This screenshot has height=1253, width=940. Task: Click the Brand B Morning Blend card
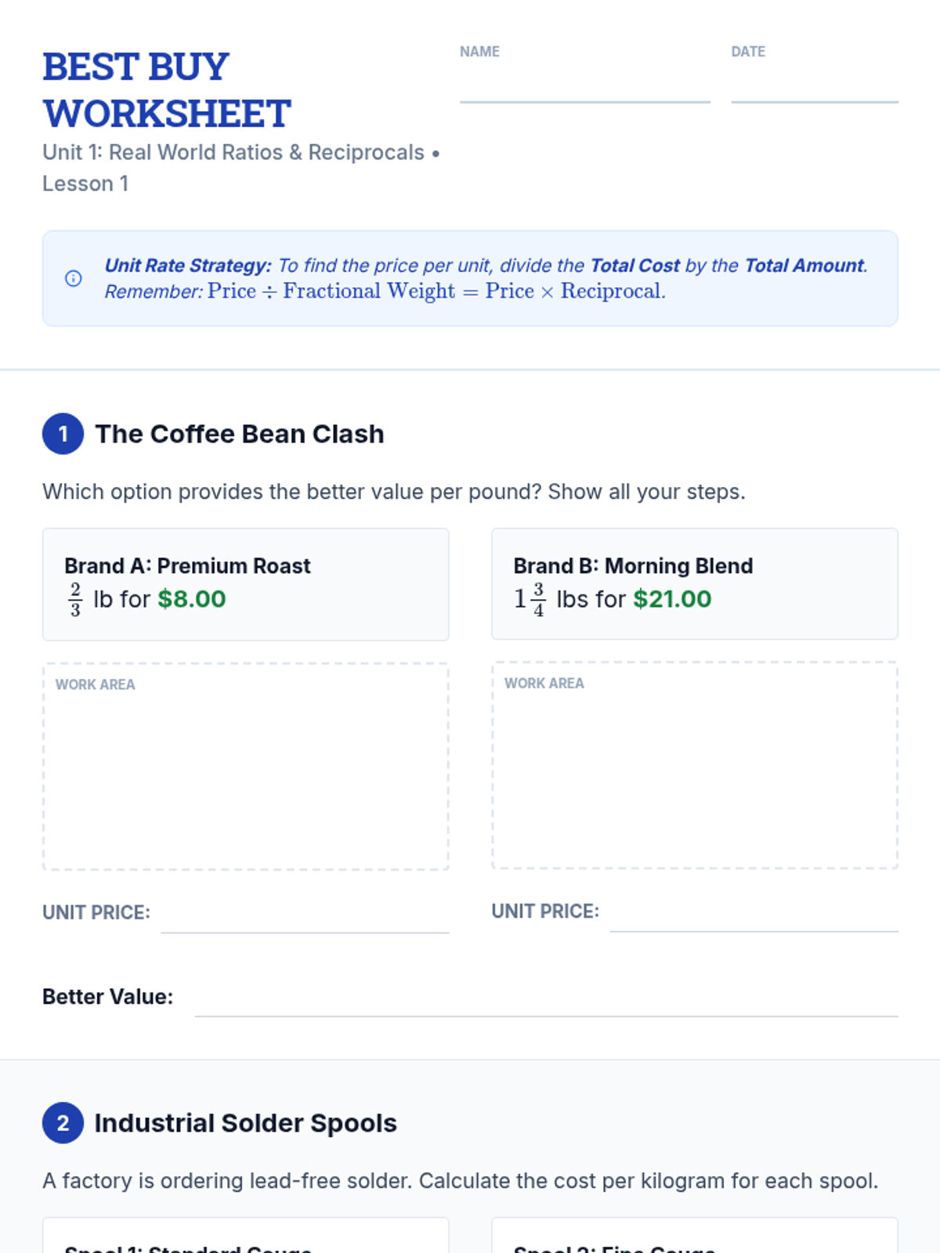694,583
